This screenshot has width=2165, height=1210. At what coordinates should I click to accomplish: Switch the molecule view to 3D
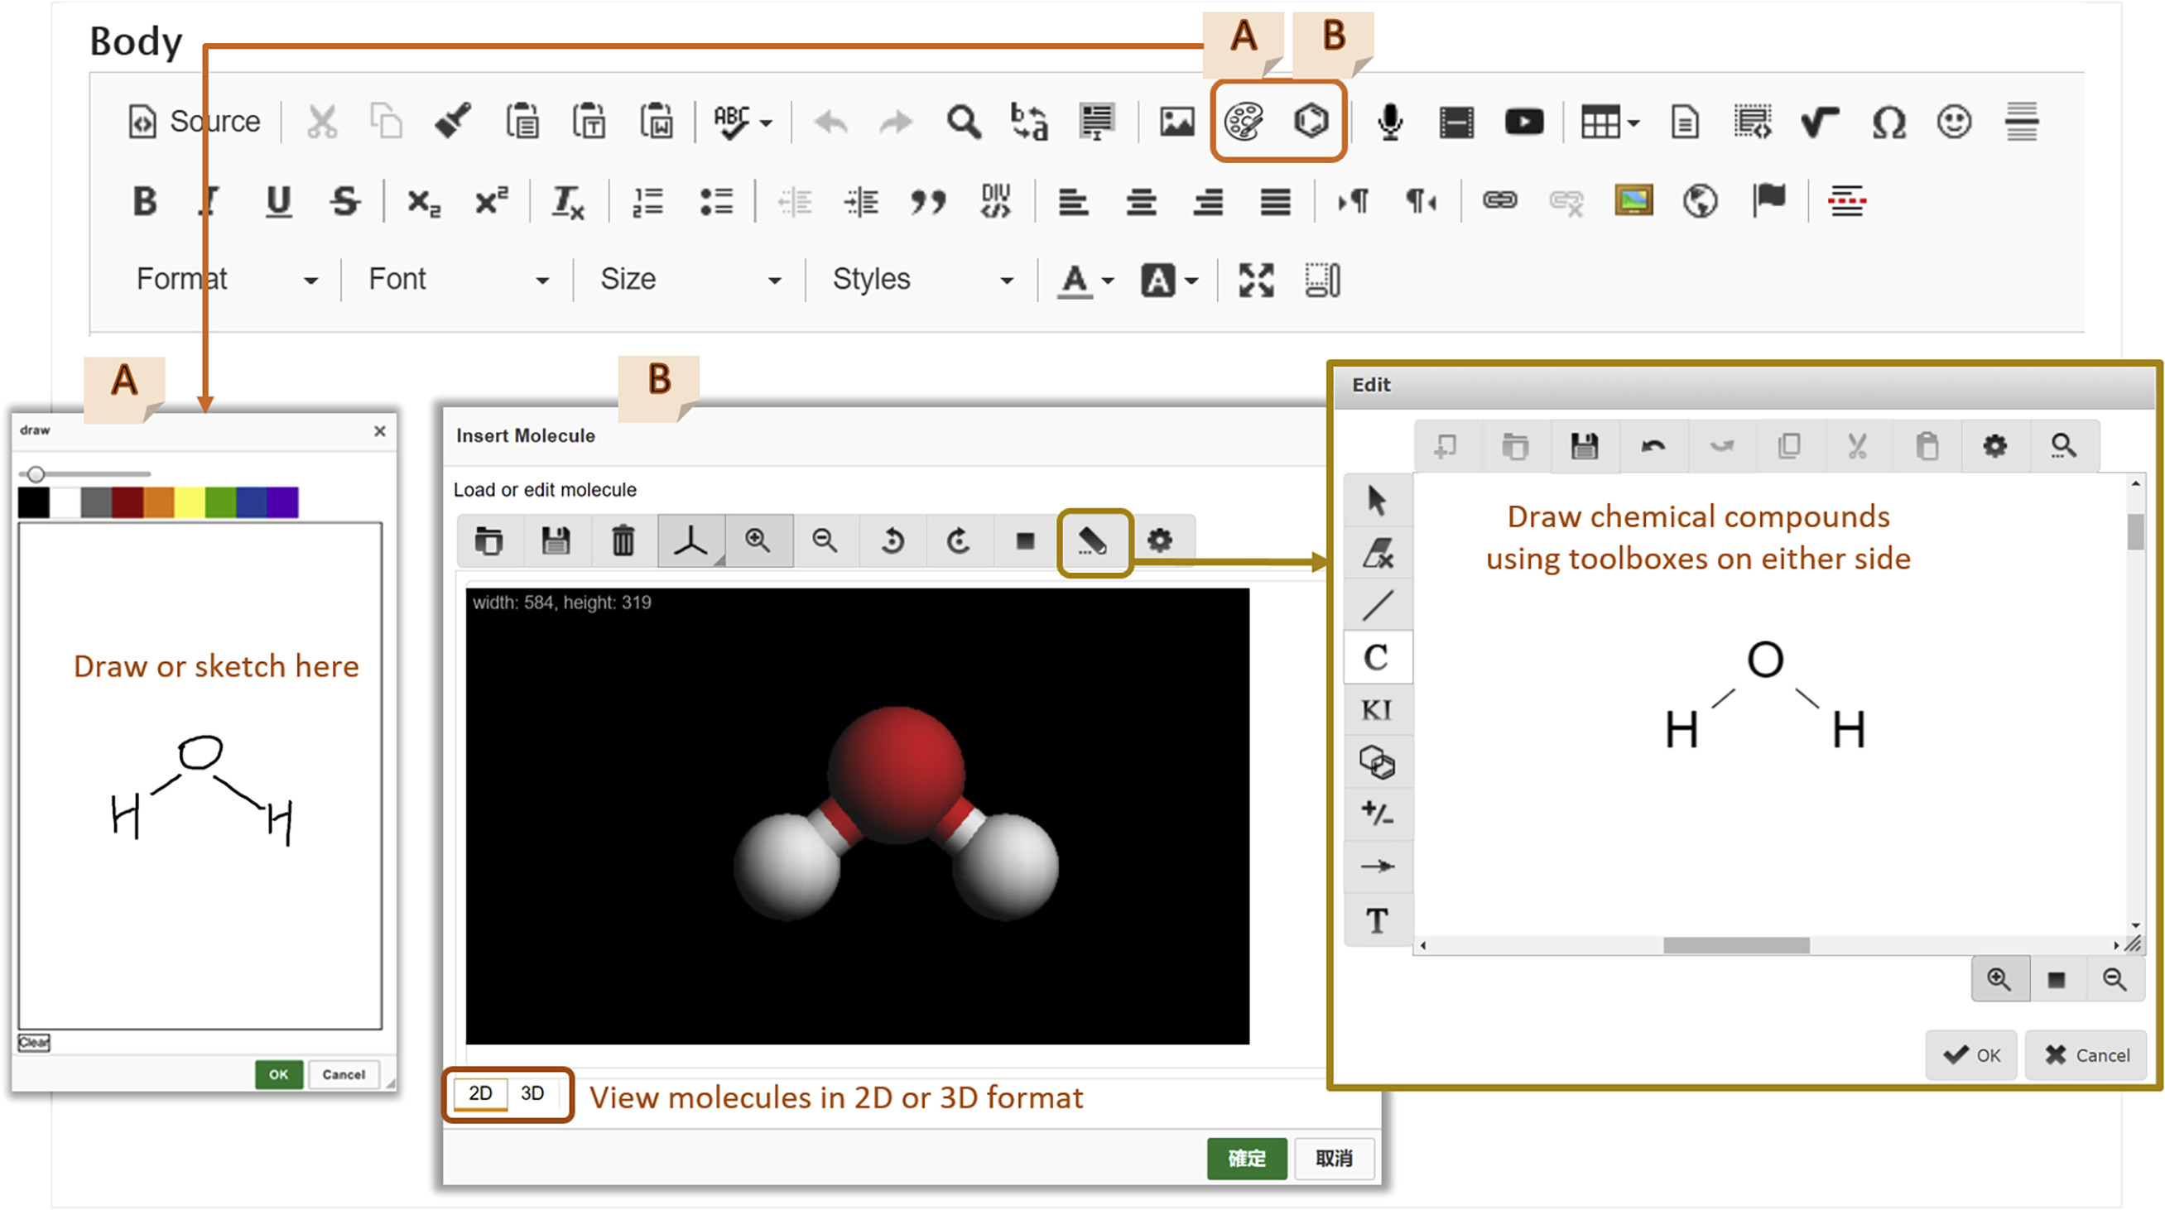click(x=532, y=1093)
